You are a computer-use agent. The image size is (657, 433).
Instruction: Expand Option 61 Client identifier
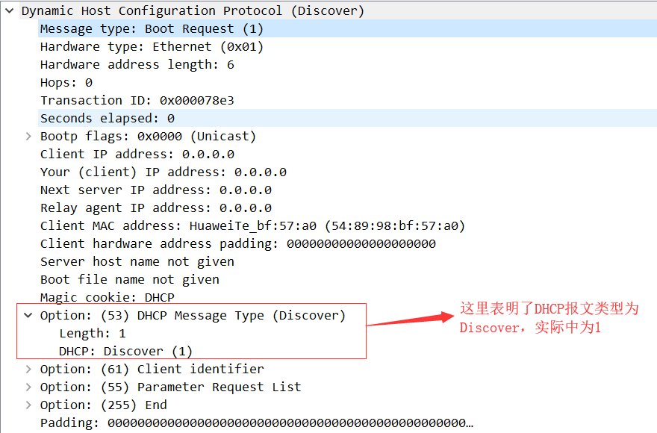click(28, 369)
